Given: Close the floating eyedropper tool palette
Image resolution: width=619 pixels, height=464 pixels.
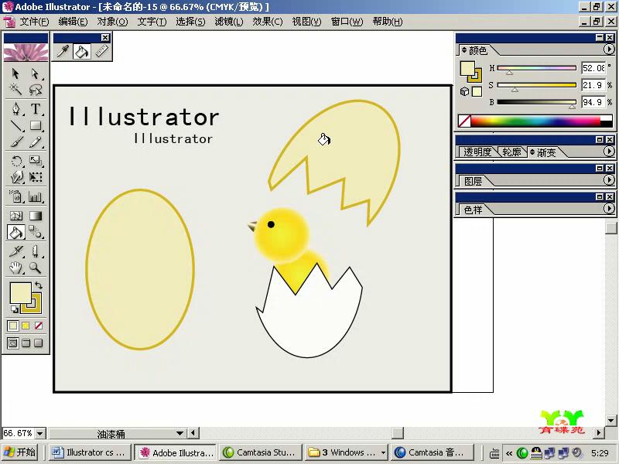Looking at the screenshot, I should pos(105,37).
